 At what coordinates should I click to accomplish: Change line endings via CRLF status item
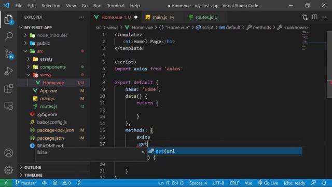pos(234,183)
